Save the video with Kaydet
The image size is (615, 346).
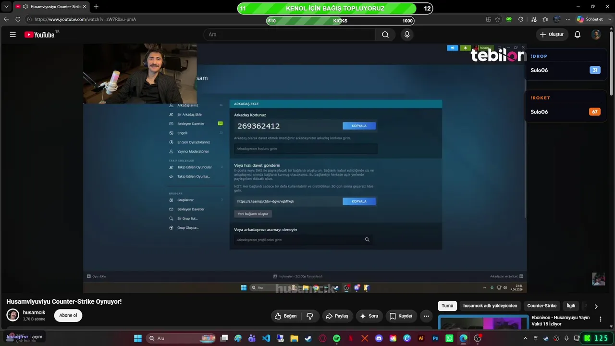401,316
